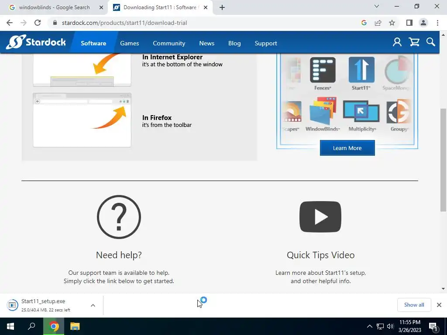Close the Downloading Start11 tab
This screenshot has height=335, width=447.
tap(206, 7)
